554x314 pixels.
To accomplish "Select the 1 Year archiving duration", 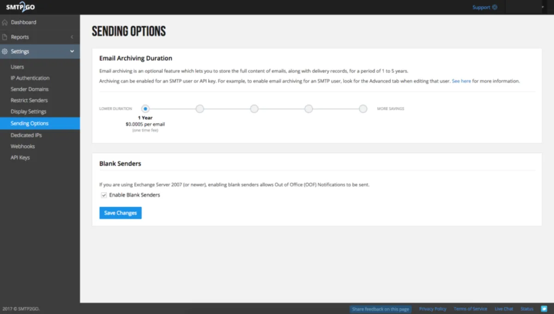I will pyautogui.click(x=145, y=109).
